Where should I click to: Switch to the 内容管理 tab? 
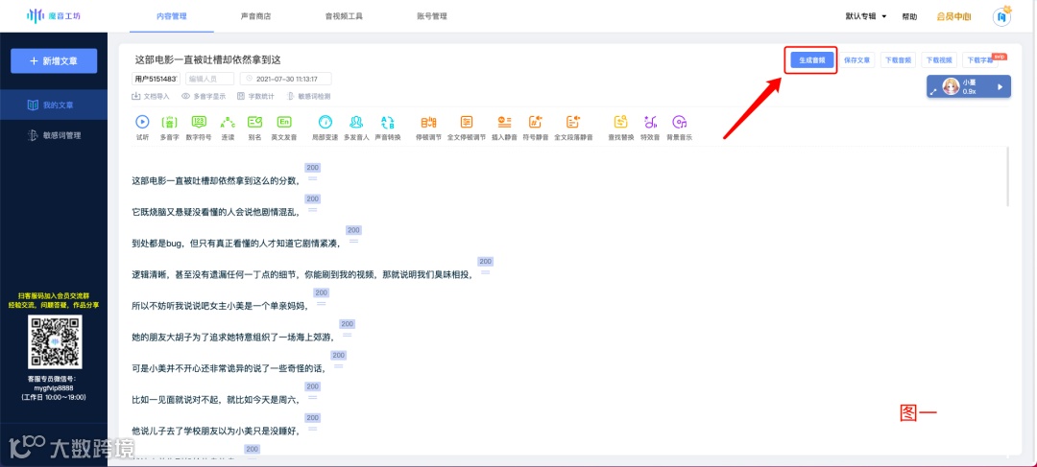(172, 16)
